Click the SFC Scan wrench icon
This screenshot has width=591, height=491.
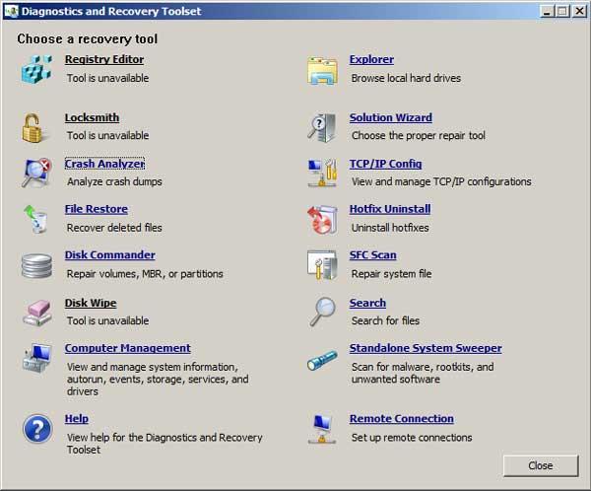[x=322, y=265]
